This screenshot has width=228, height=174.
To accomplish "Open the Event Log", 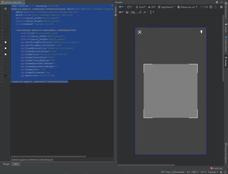I will (x=216, y=168).
